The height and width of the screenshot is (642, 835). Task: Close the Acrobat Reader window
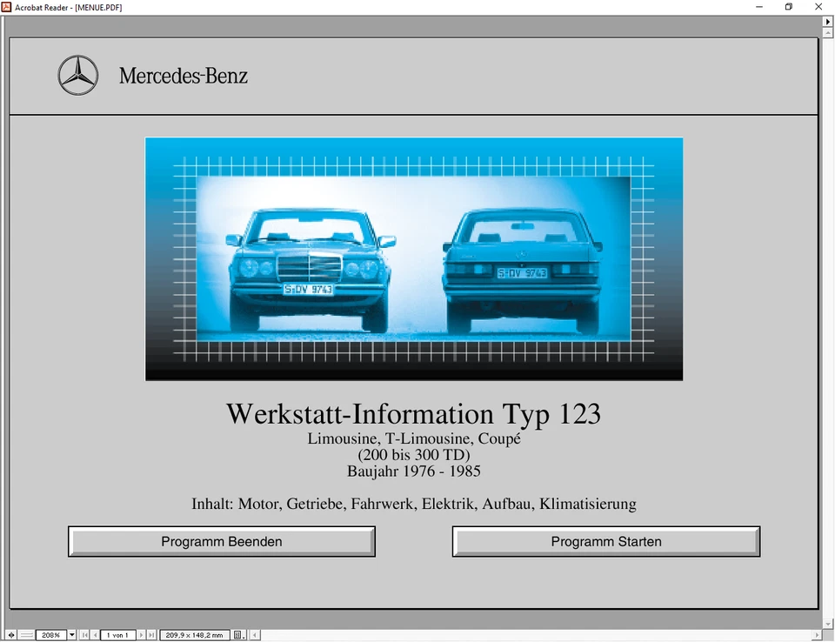(818, 7)
